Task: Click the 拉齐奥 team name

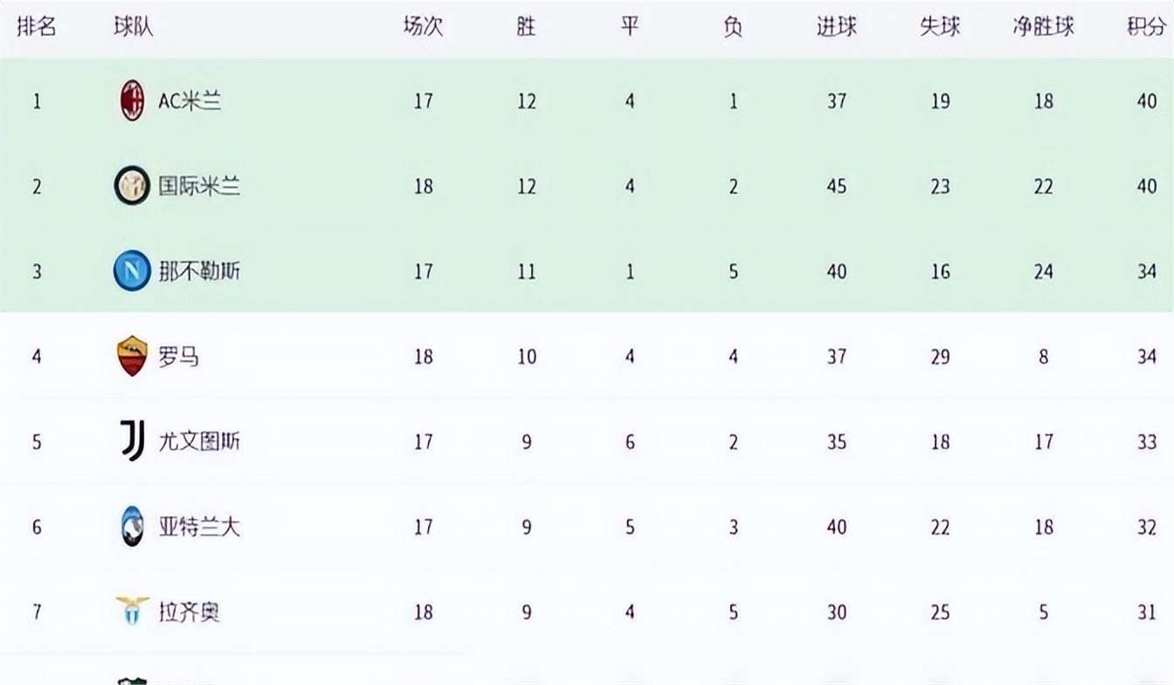Action: 189,612
